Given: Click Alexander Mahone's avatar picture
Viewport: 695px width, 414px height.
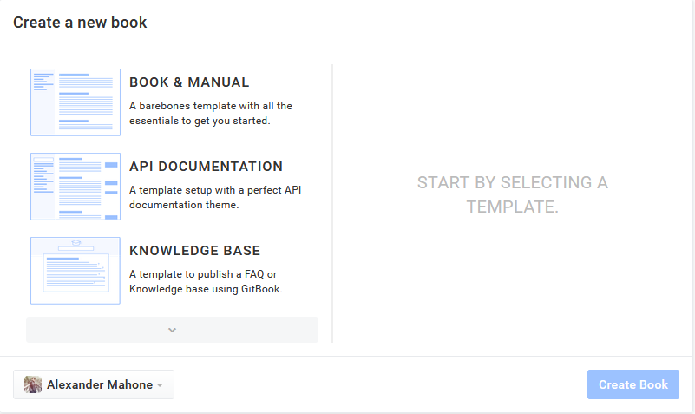Looking at the screenshot, I should pos(33,384).
